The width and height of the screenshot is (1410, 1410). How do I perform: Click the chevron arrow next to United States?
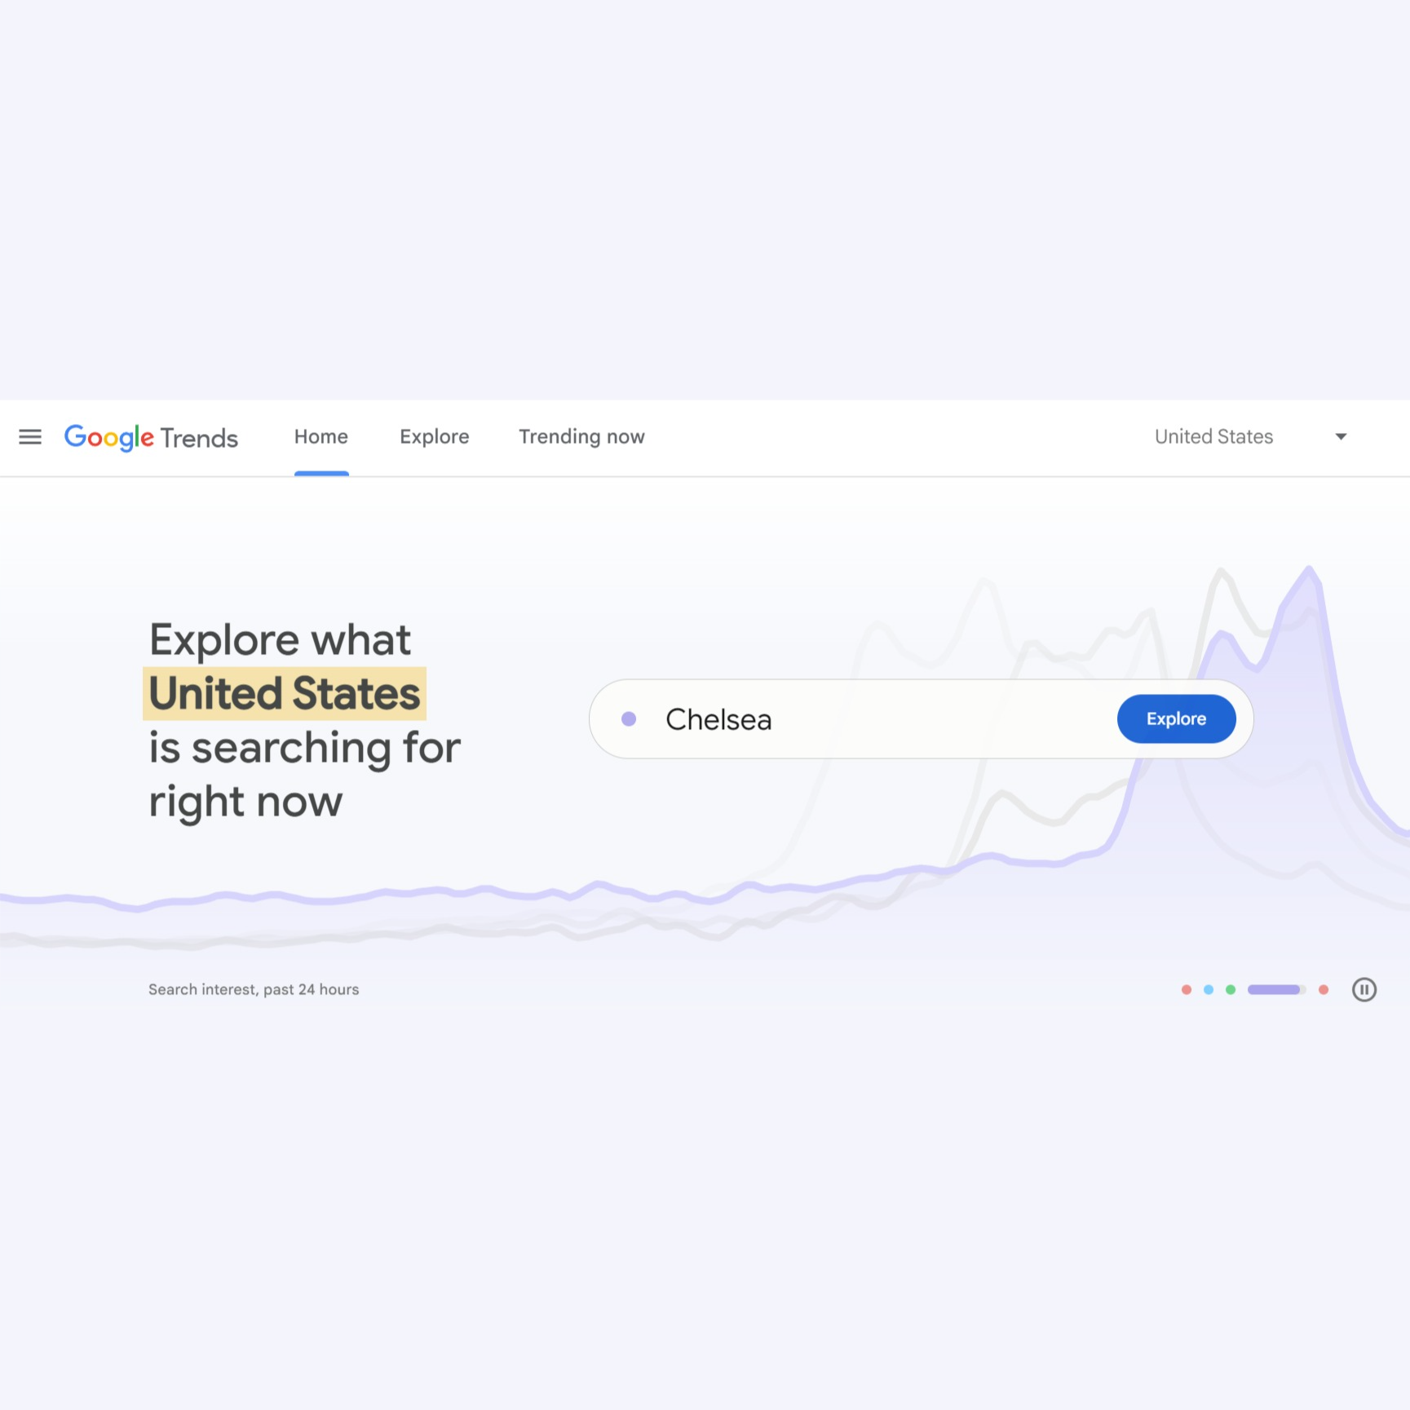coord(1341,437)
